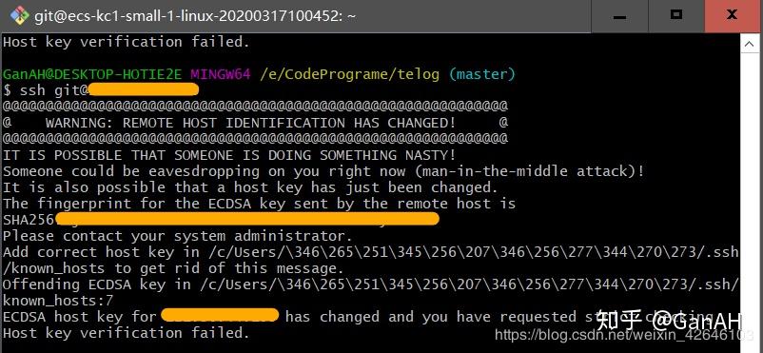Click the 'Please contact your system administrator' line
Screen dimensions: 763x353
click(x=178, y=236)
